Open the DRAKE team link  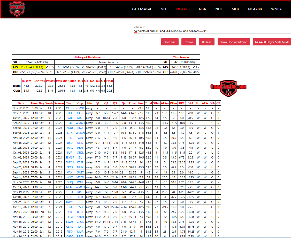pos(70,118)
